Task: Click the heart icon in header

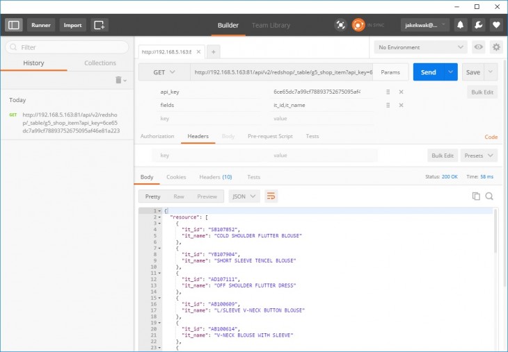Action: (x=496, y=25)
